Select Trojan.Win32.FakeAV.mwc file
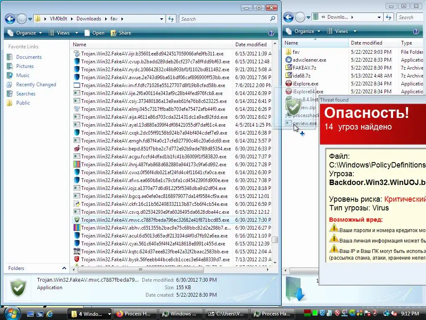This screenshot has height=320, width=426. pos(155,220)
